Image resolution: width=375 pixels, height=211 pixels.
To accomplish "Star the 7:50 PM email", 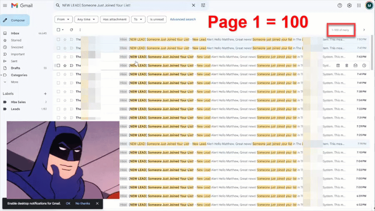I will [65, 39].
